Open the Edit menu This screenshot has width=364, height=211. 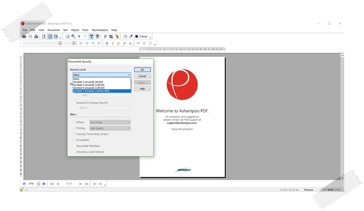click(32, 30)
